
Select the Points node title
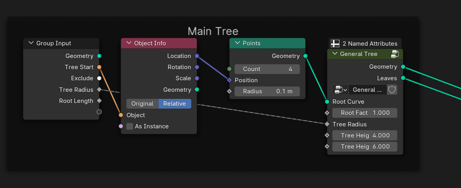[x=251, y=43]
